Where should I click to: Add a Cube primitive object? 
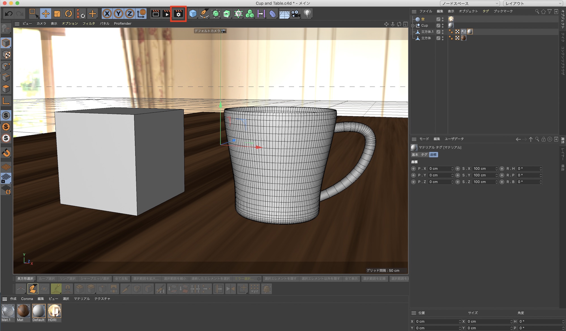pyautogui.click(x=193, y=14)
